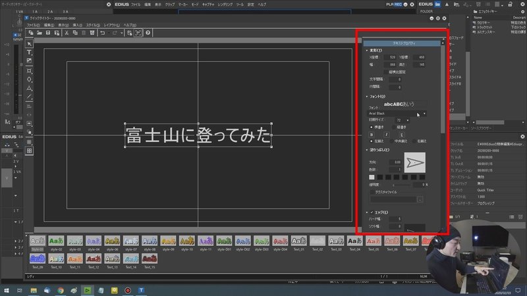Screen dimensions: 527x296
Task: Select the object selection arrow tool
Action: 29,44
